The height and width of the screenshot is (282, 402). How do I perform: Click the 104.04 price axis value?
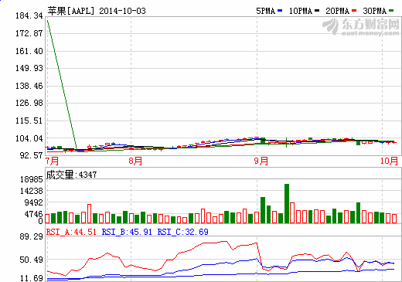[x=29, y=138]
